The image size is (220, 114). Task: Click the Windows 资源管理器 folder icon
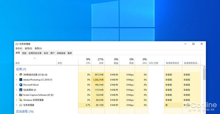(21, 100)
